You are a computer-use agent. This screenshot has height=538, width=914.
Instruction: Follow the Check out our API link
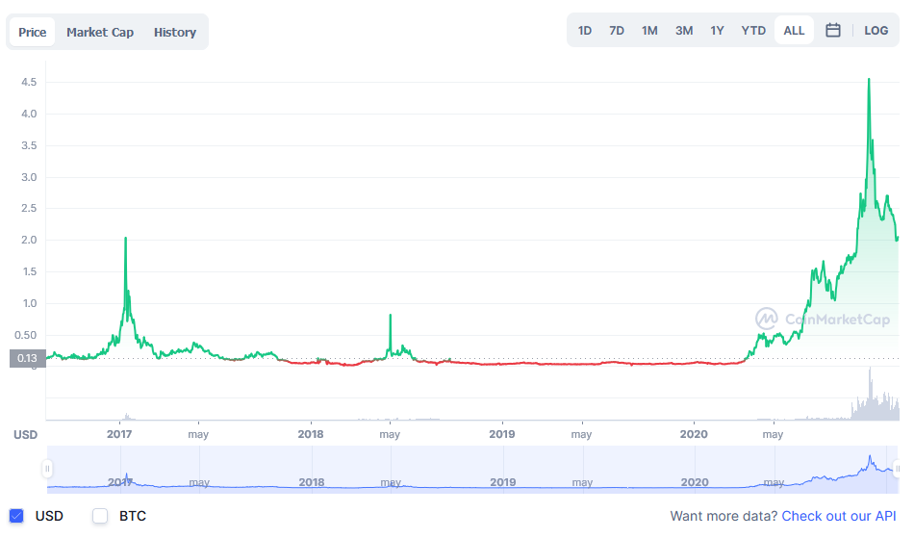click(x=838, y=516)
